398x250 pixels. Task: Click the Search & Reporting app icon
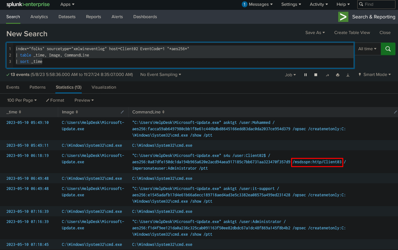343,17
